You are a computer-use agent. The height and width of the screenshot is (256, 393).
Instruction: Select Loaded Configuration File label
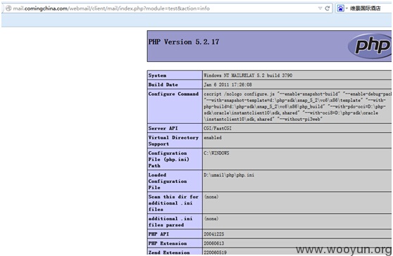tap(168, 181)
